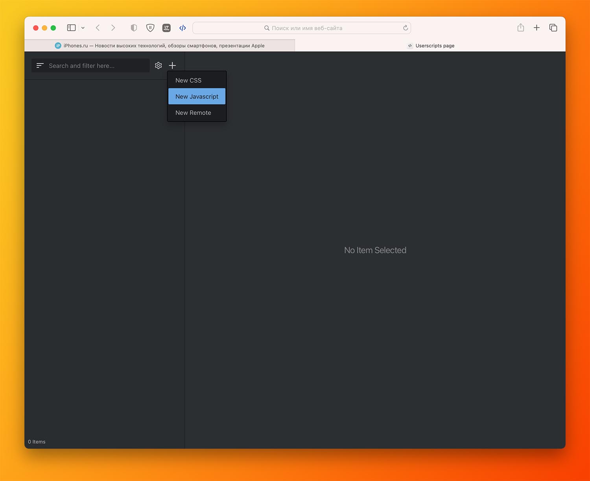
Task: Switch to the iPhones.ru tab
Action: click(x=160, y=46)
